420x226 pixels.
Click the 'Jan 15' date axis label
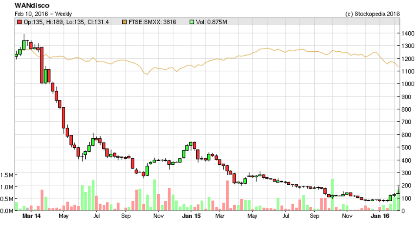pyautogui.click(x=191, y=216)
